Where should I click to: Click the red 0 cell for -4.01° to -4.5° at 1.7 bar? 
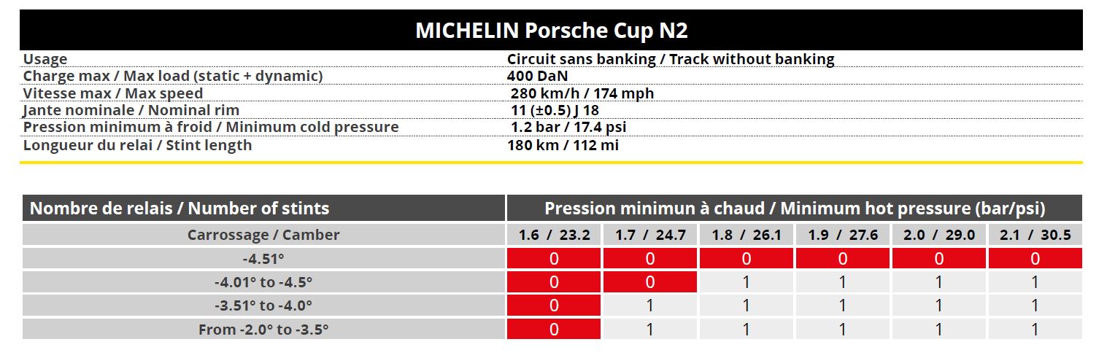[x=650, y=282]
